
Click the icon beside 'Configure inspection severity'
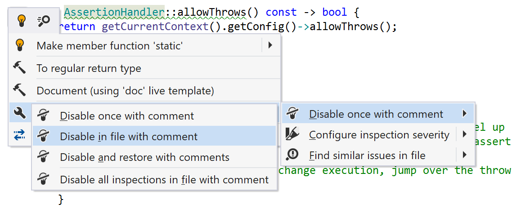tap(292, 134)
